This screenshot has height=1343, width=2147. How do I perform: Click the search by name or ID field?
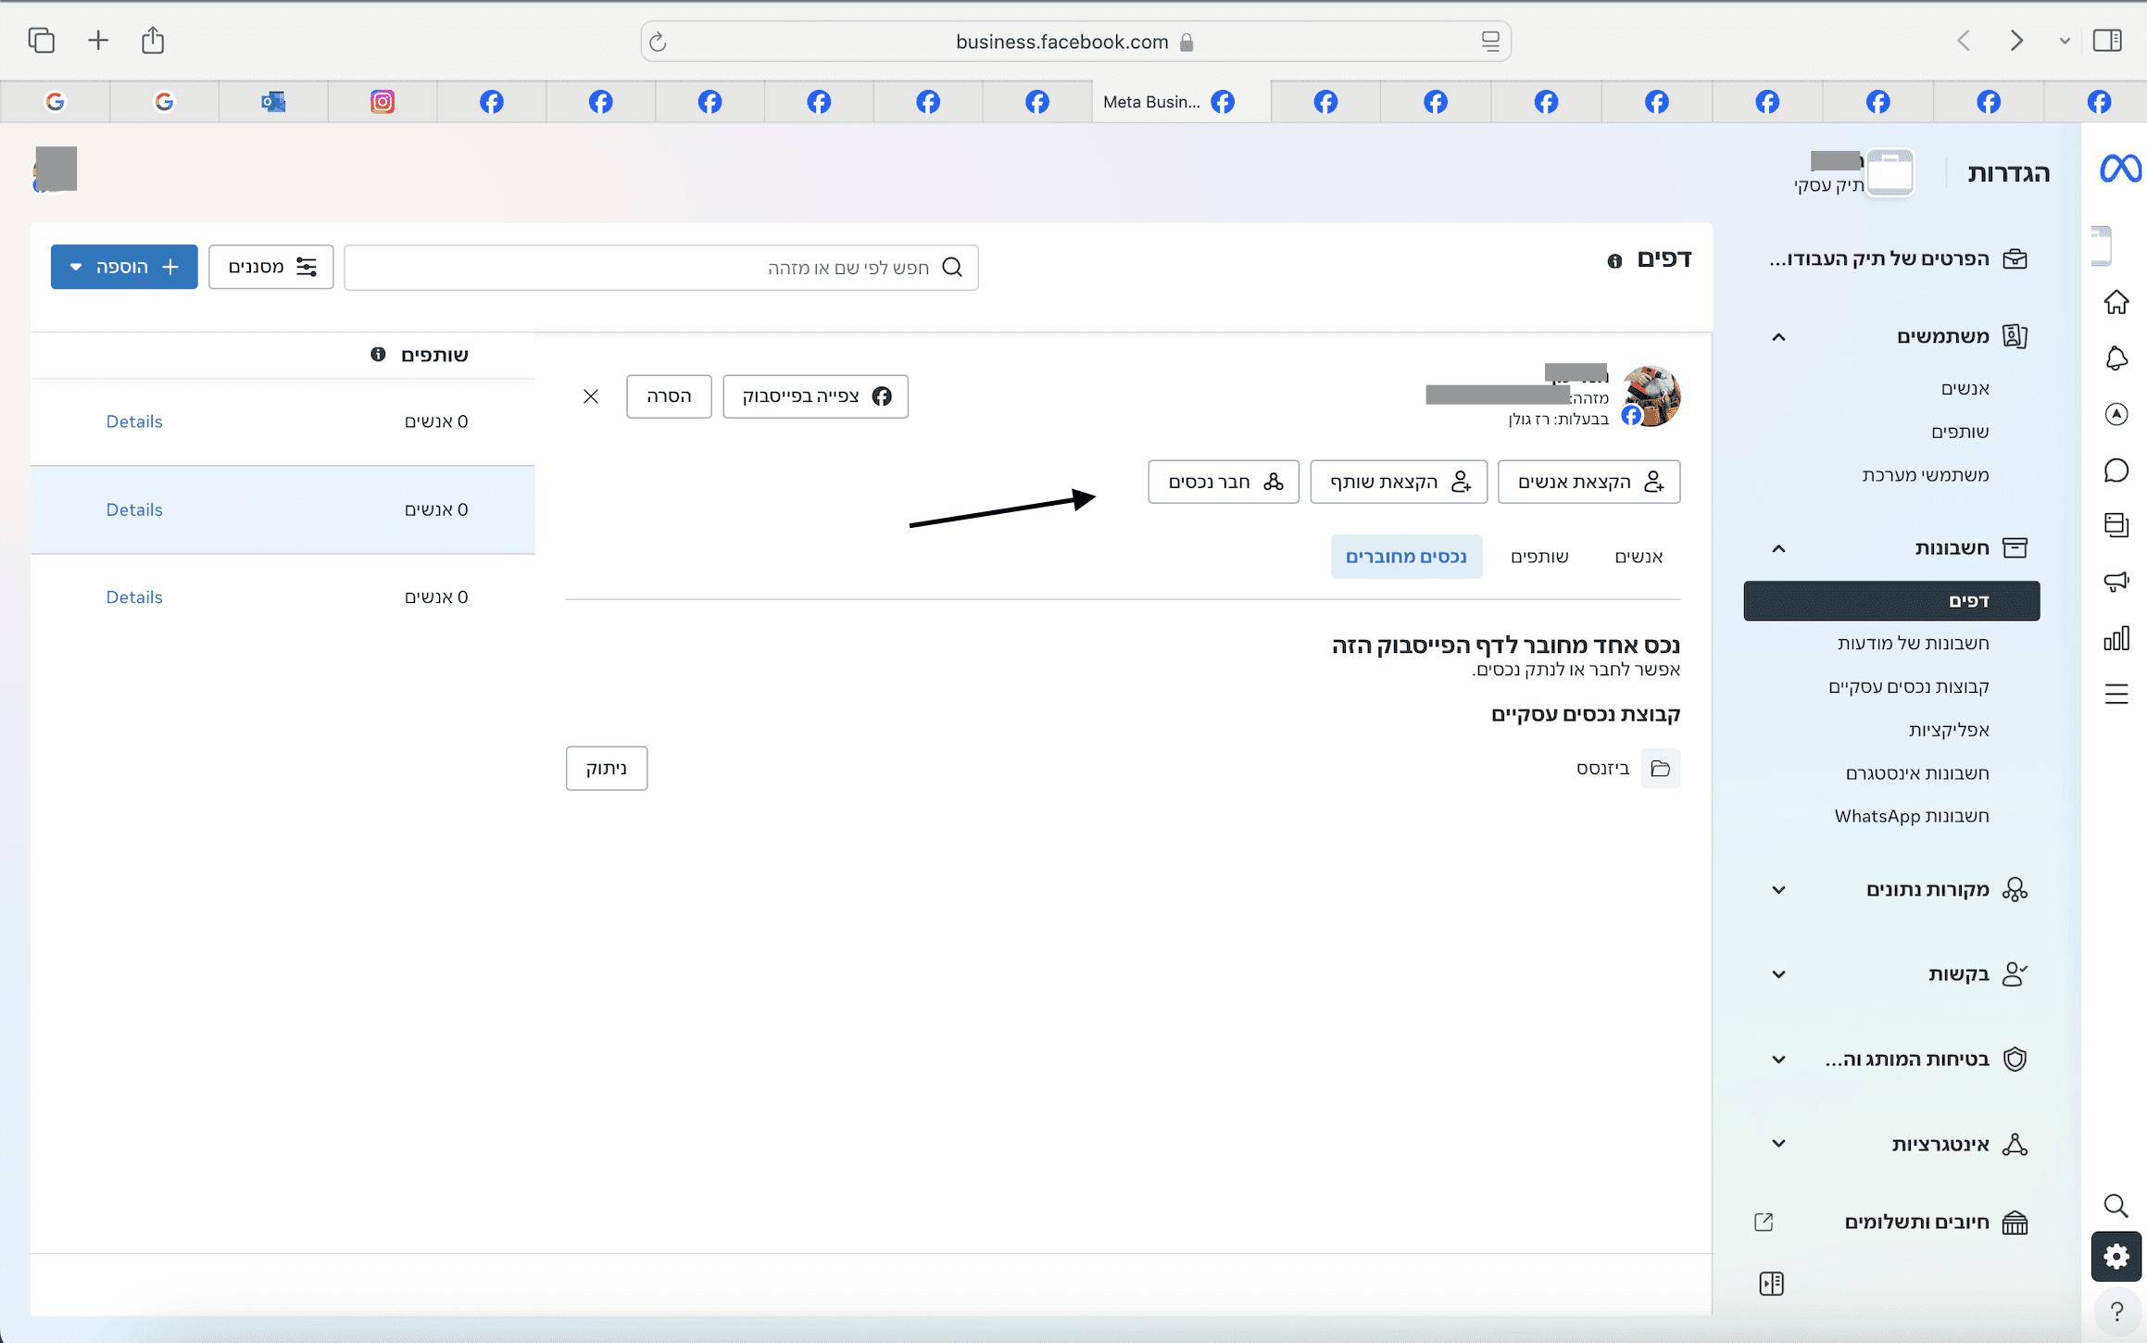point(661,267)
